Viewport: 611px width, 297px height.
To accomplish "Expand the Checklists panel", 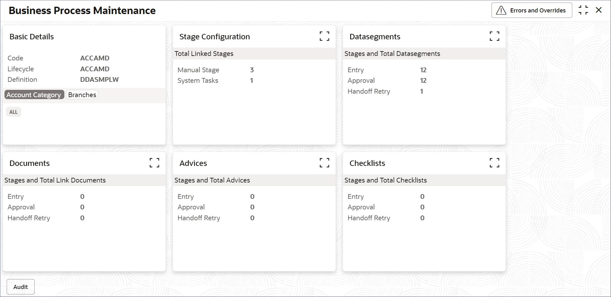I will [x=494, y=163].
